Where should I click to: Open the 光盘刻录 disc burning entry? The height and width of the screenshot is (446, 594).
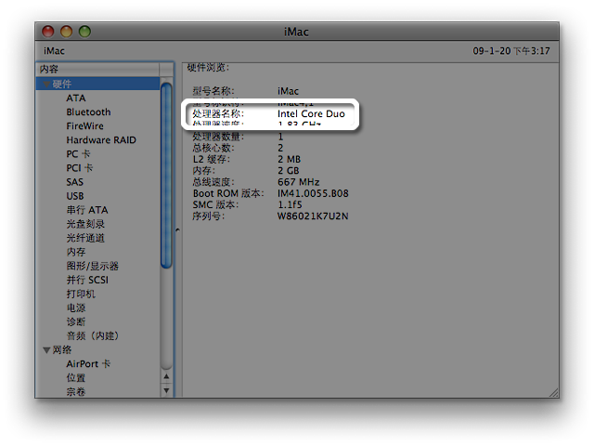(x=85, y=224)
